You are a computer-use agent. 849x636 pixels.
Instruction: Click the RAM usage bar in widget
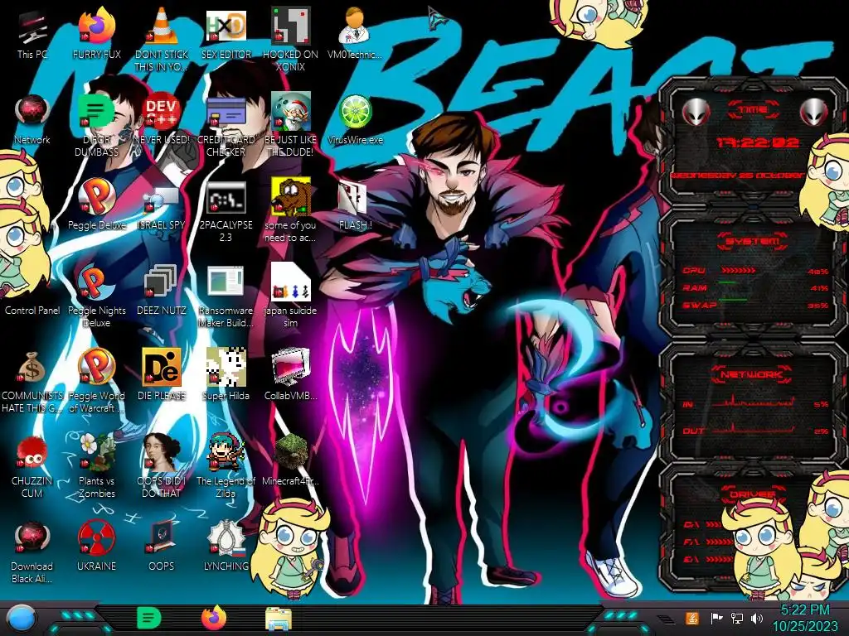tap(727, 283)
